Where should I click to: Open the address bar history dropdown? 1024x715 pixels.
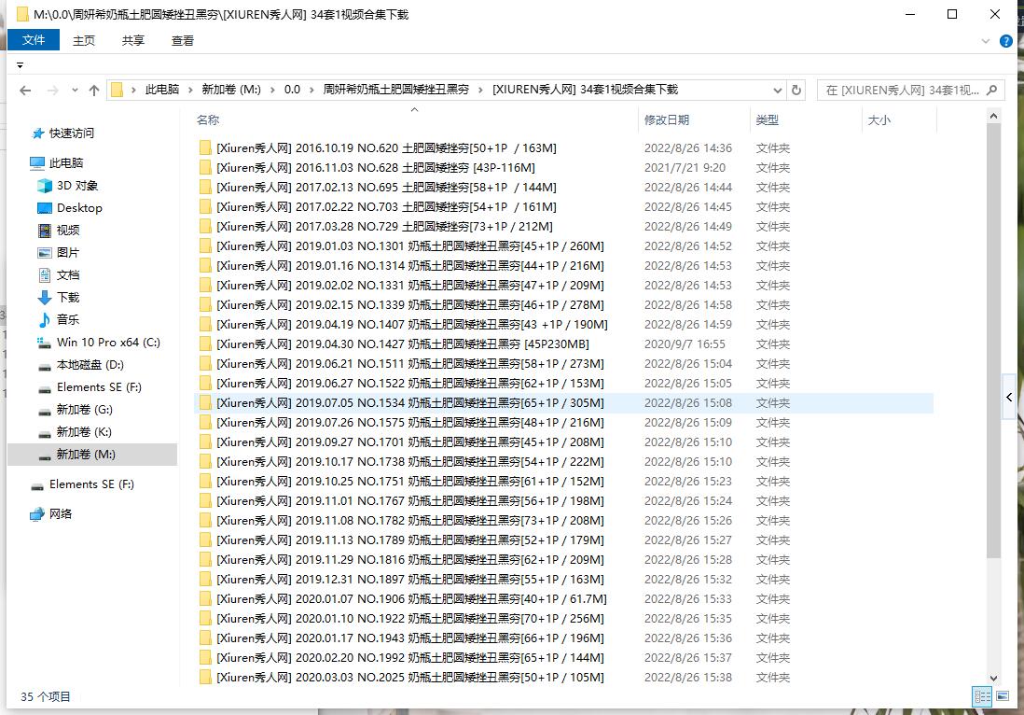[x=778, y=91]
